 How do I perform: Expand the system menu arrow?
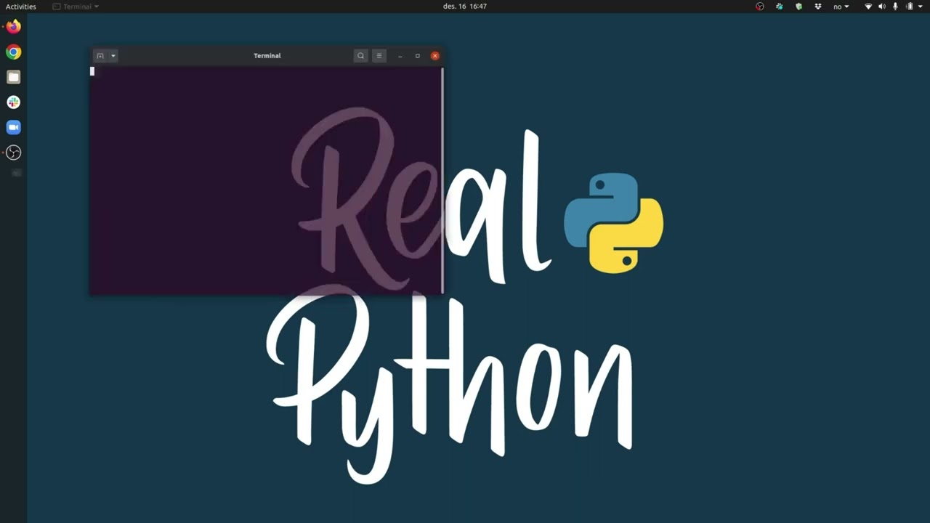point(921,7)
